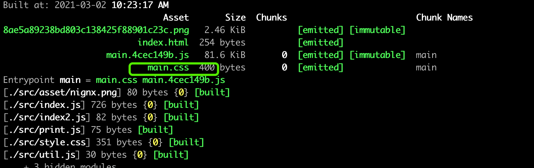Click the [emitted] tag on index.html row
The width and height of the screenshot is (534, 168).
click(321, 43)
